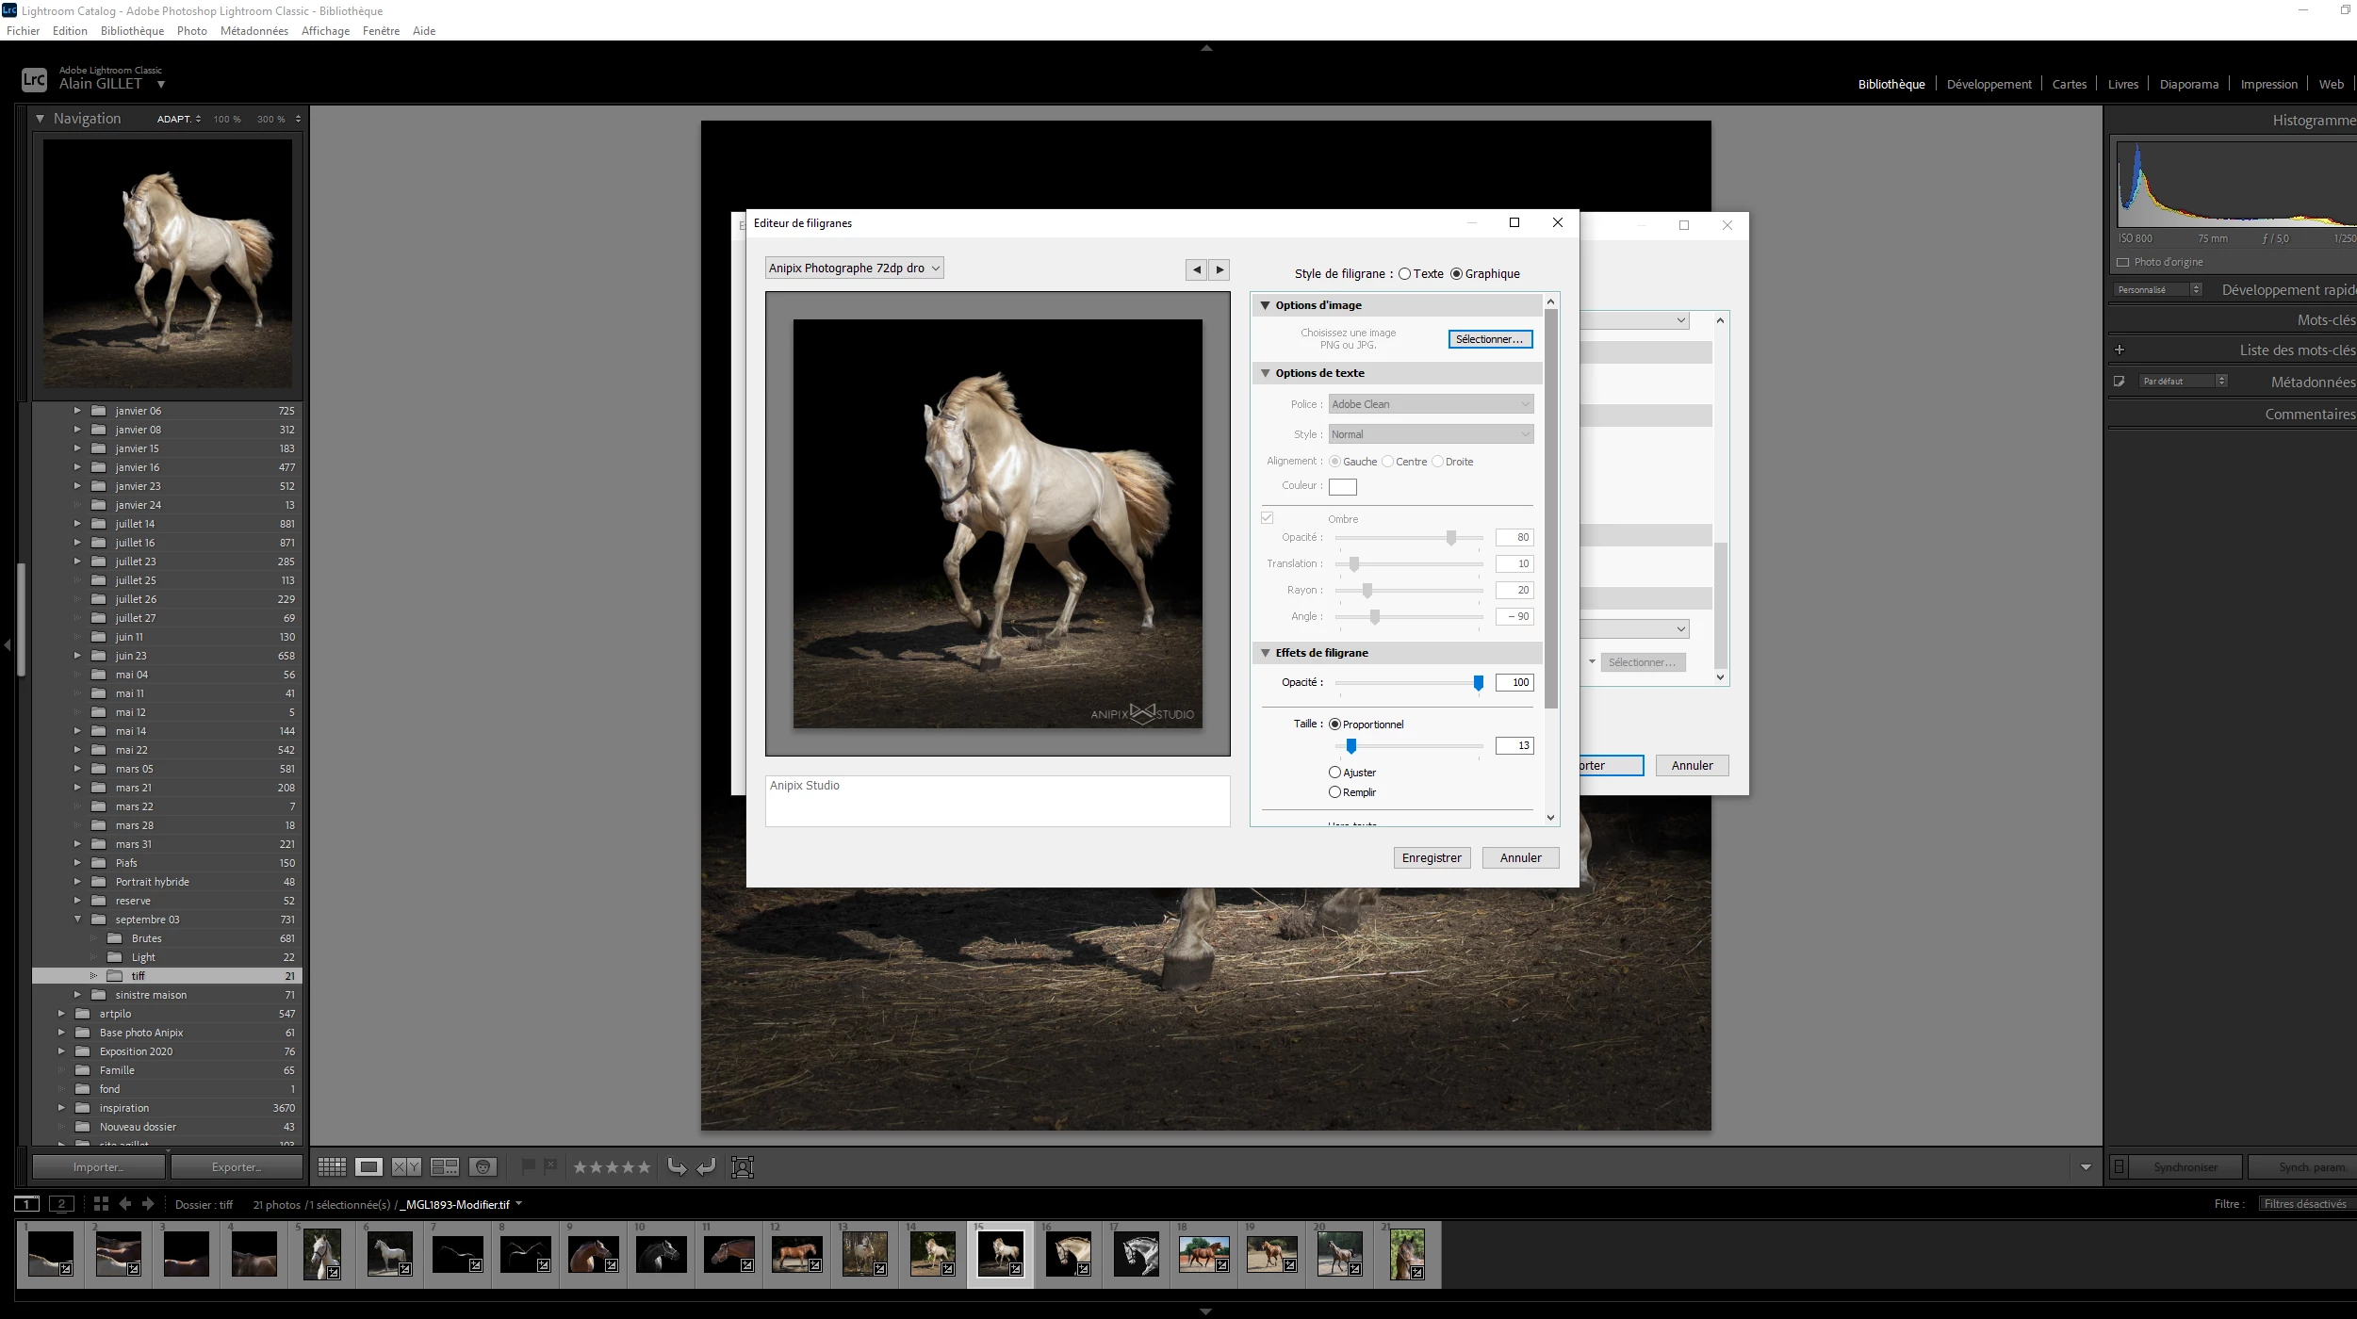The image size is (2357, 1319).
Task: Switch to the Développement module
Action: coord(1989,84)
